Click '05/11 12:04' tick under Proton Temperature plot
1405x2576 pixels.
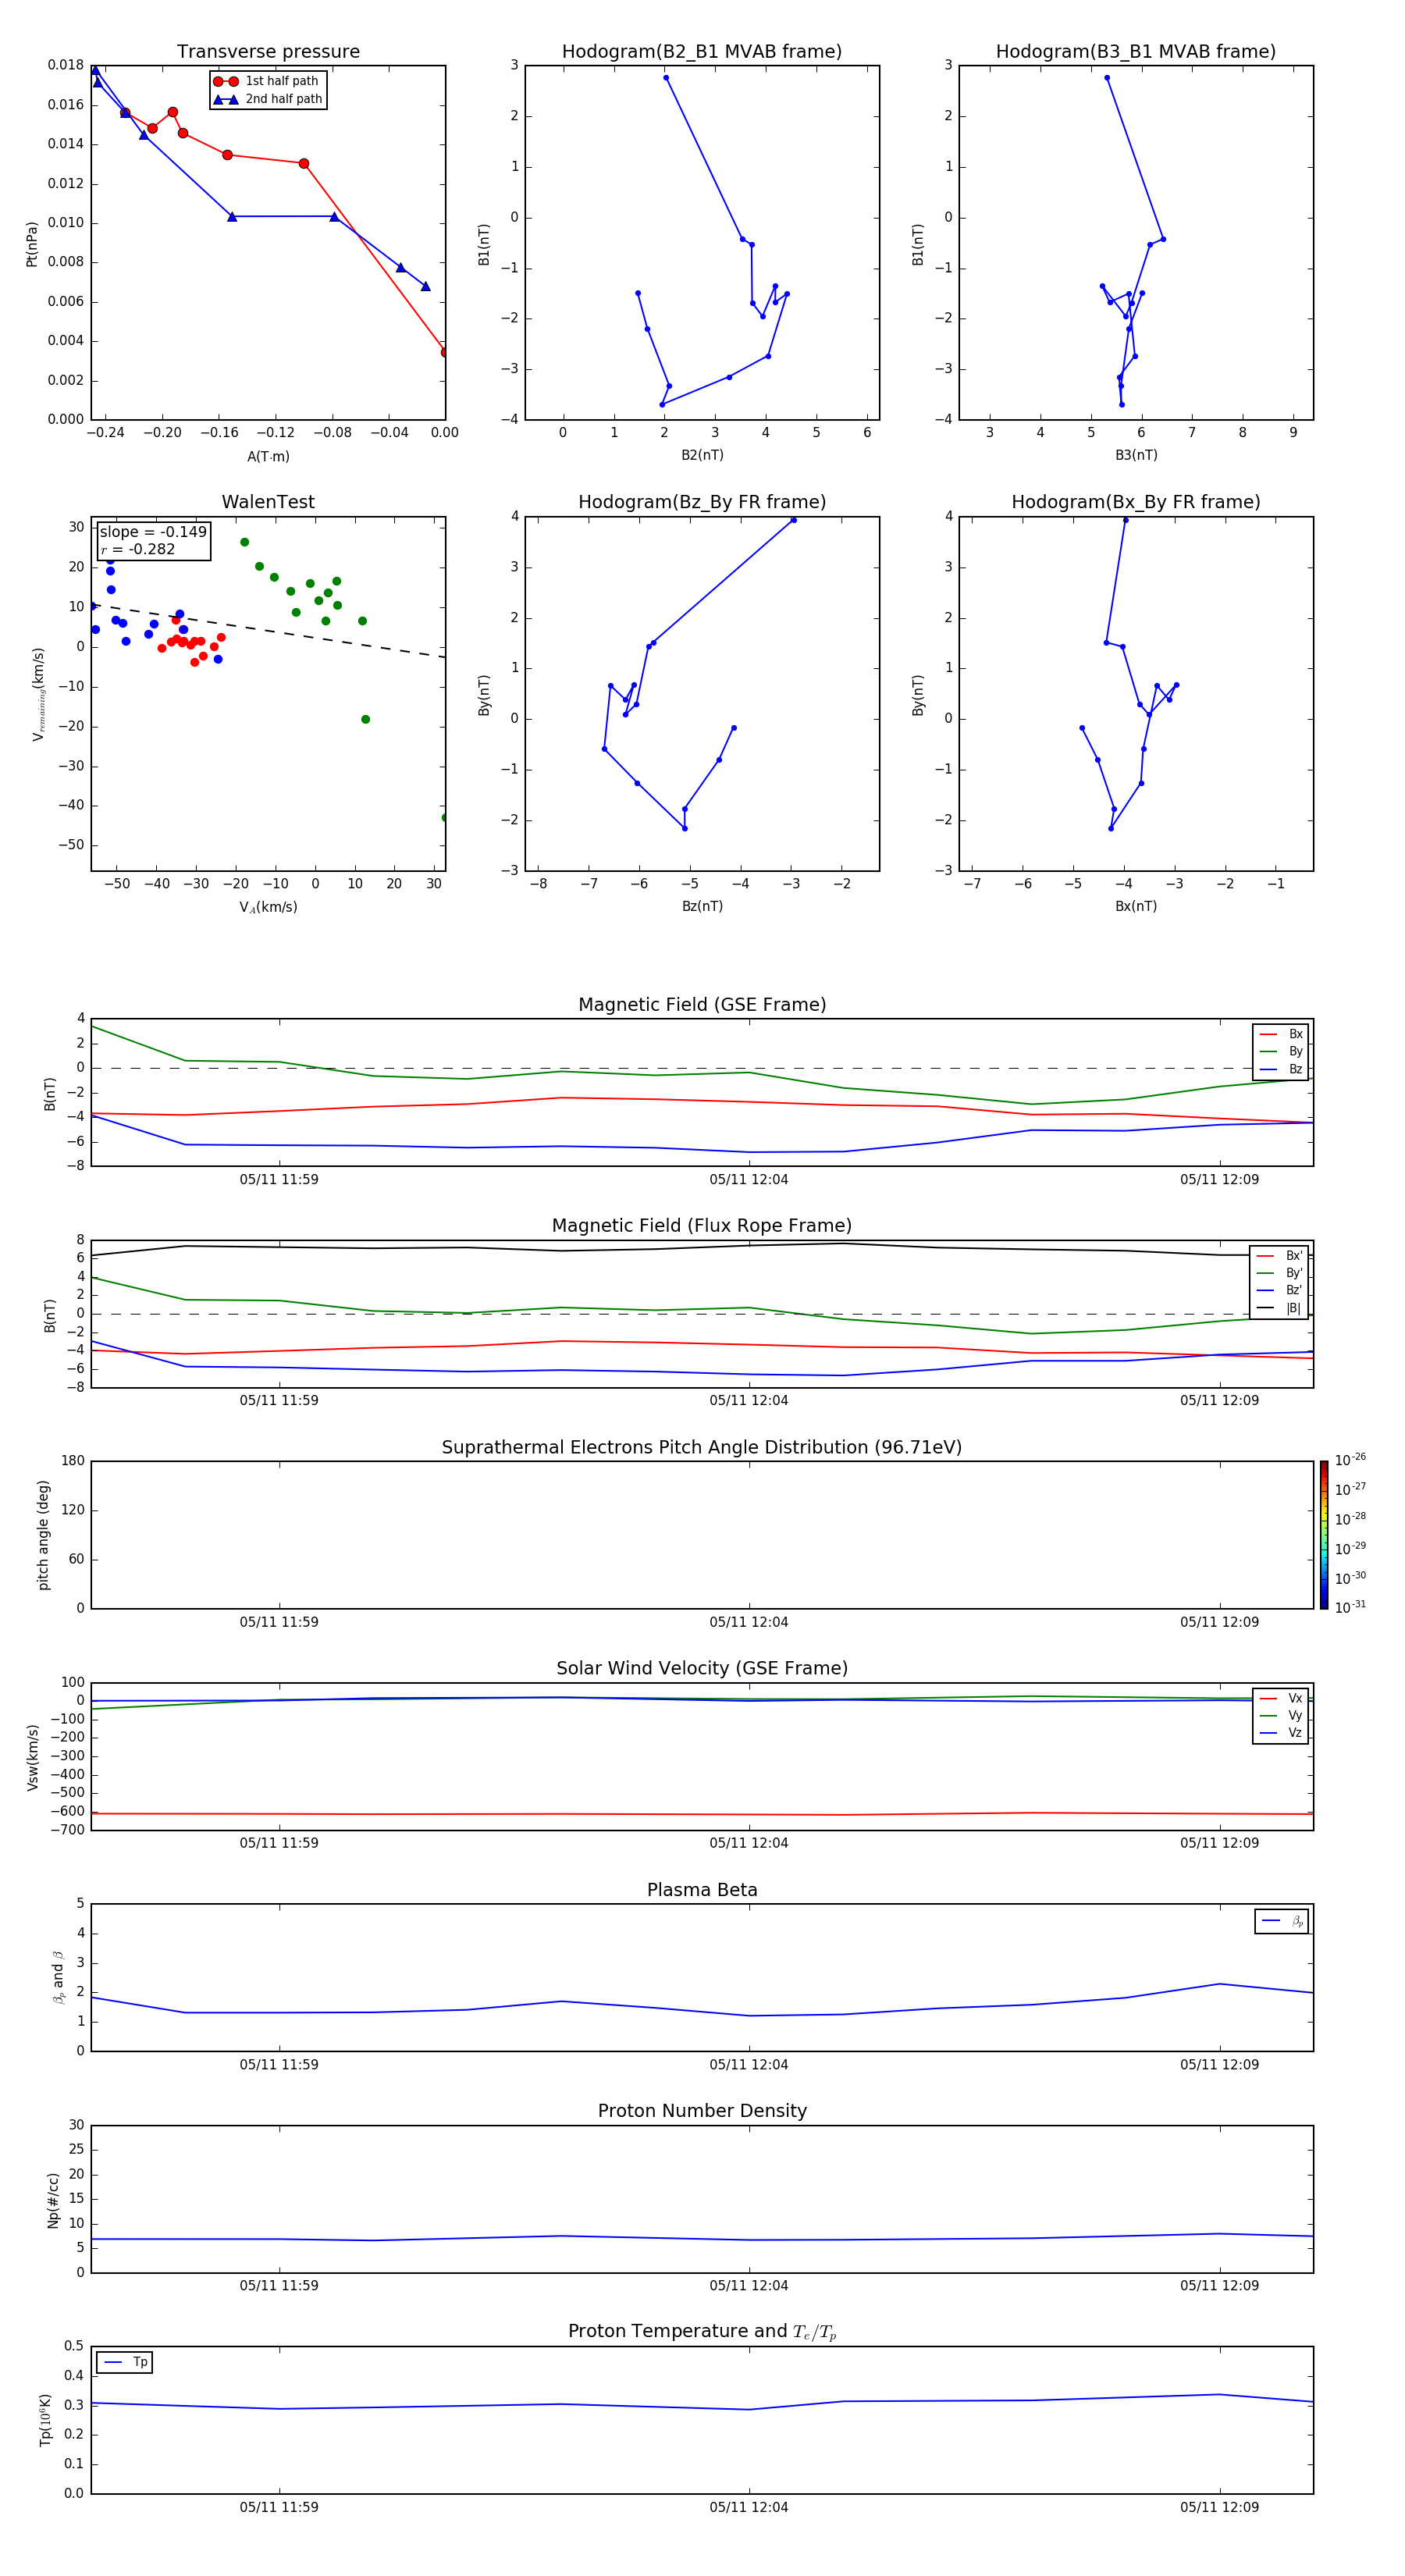click(749, 2507)
